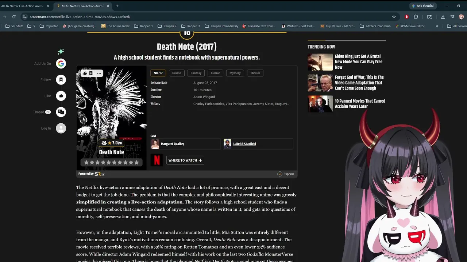Screen dimensions: 467x262
Task: Open the poster three-dots more menu
Action: click(x=99, y=73)
